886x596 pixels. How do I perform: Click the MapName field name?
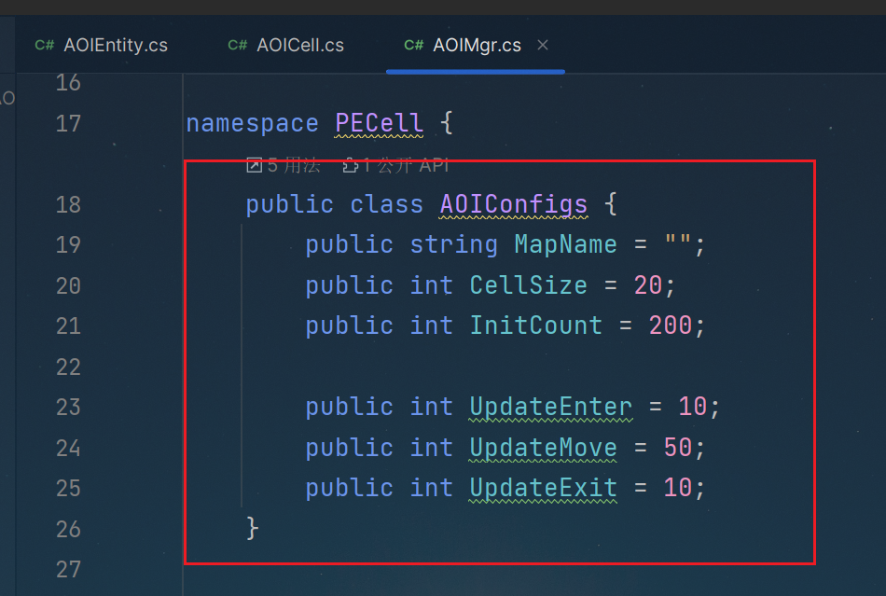[x=565, y=244]
